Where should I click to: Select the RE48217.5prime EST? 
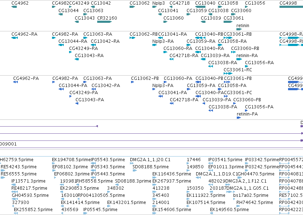tap(29, 188)
